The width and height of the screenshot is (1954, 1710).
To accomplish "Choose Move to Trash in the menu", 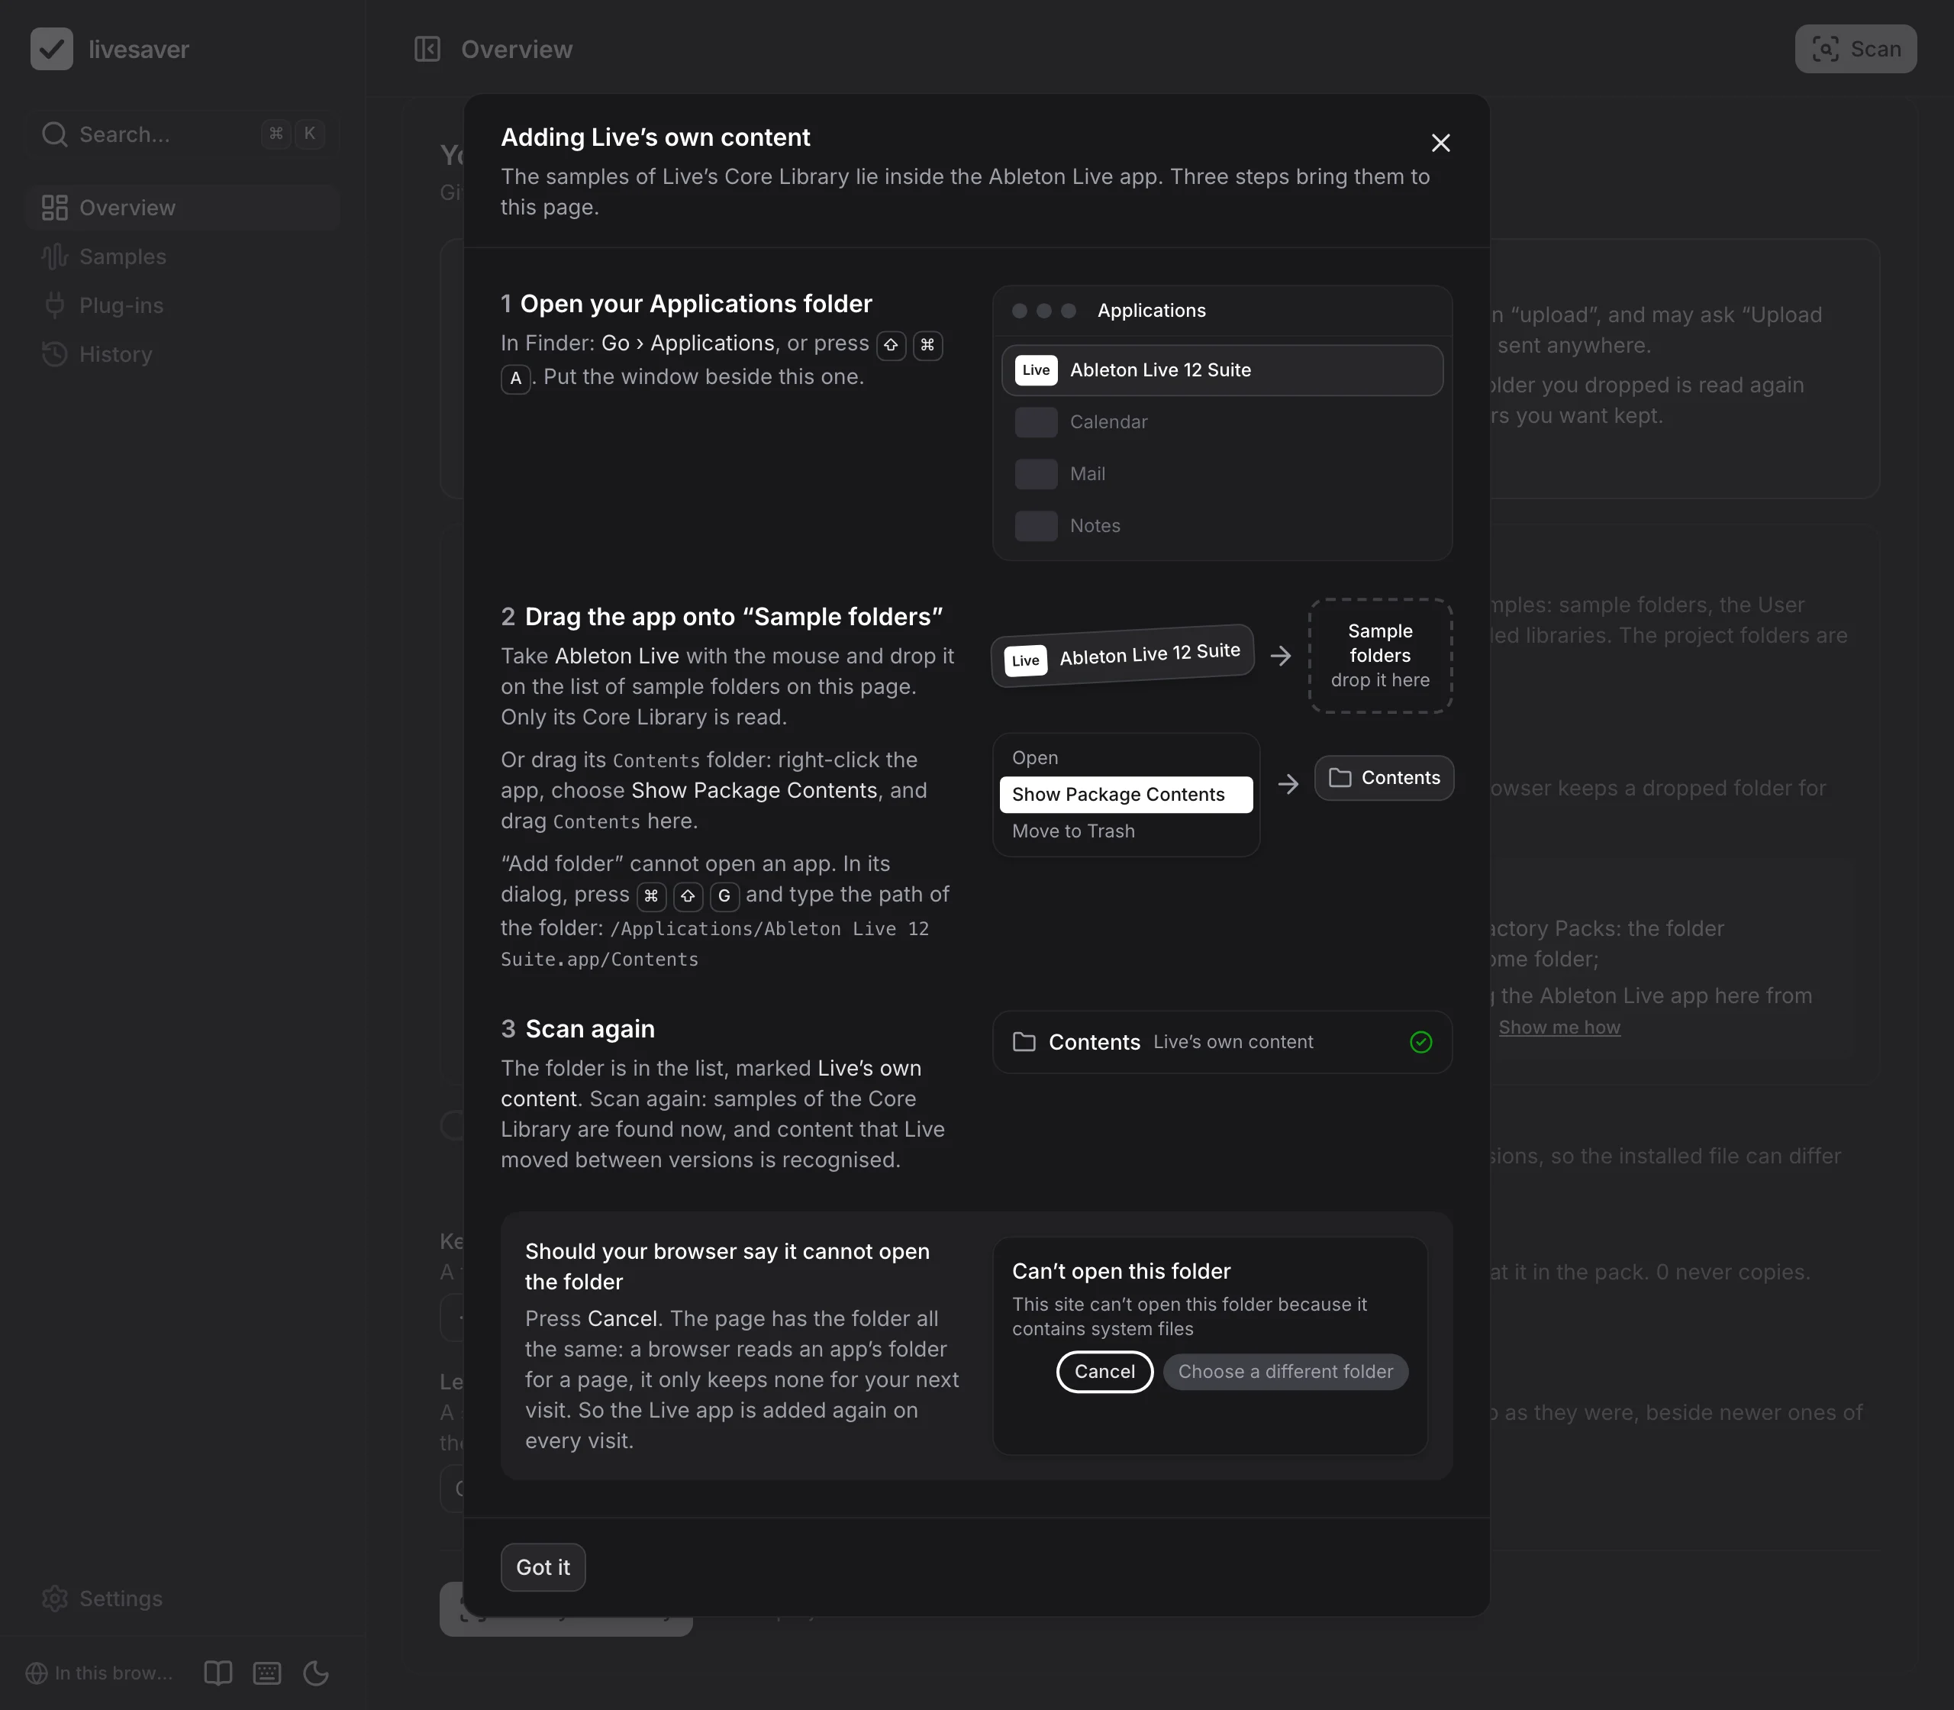I will tap(1126, 831).
